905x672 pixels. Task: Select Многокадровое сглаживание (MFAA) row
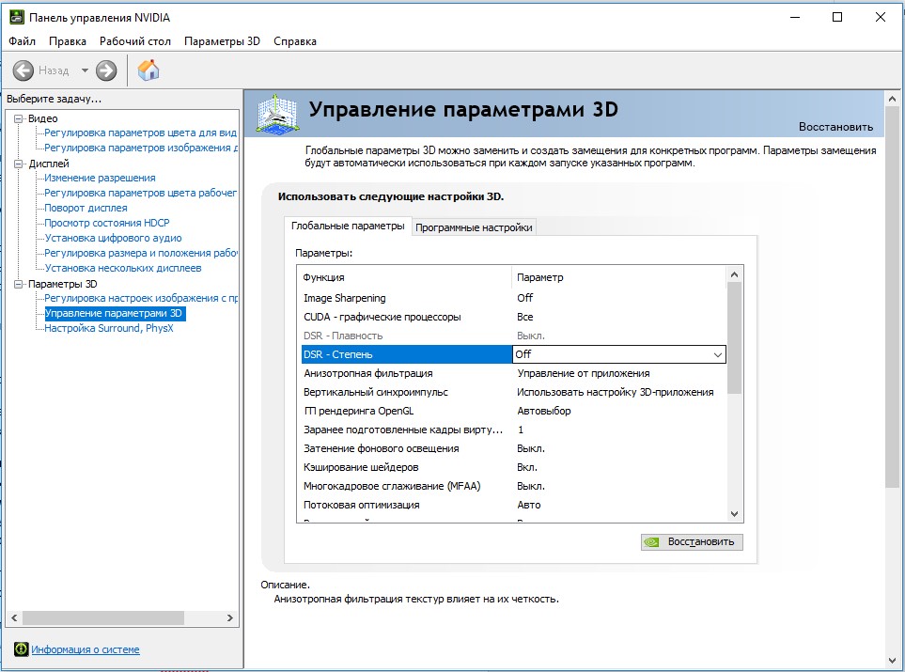tap(513, 486)
